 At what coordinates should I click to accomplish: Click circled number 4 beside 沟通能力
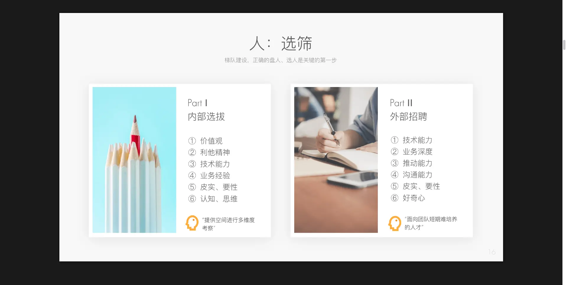[395, 175]
